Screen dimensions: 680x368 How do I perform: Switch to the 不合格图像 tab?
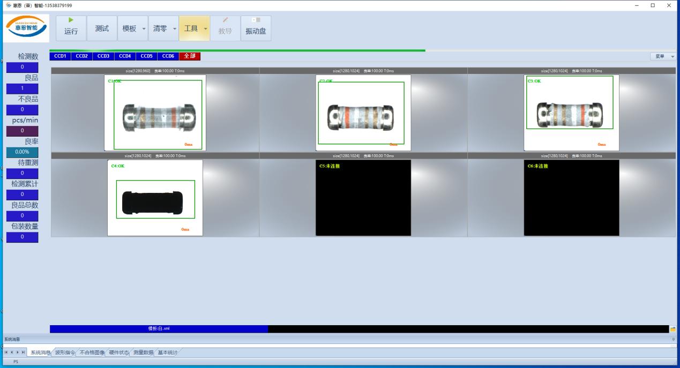pyautogui.click(x=92, y=352)
